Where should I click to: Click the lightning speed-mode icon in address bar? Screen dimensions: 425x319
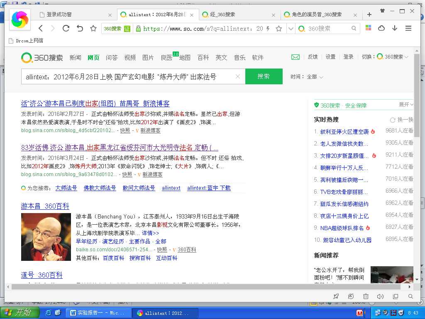pyautogui.click(x=268, y=29)
